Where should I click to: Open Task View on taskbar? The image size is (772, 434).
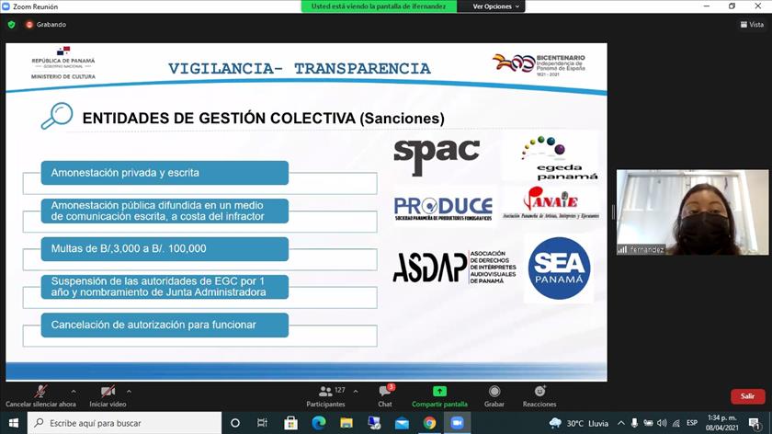[263, 423]
